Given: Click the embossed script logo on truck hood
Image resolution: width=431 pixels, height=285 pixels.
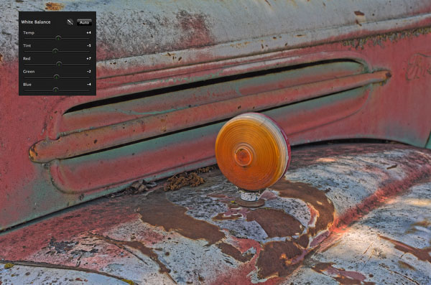Looking at the screenshot, I should [418, 67].
